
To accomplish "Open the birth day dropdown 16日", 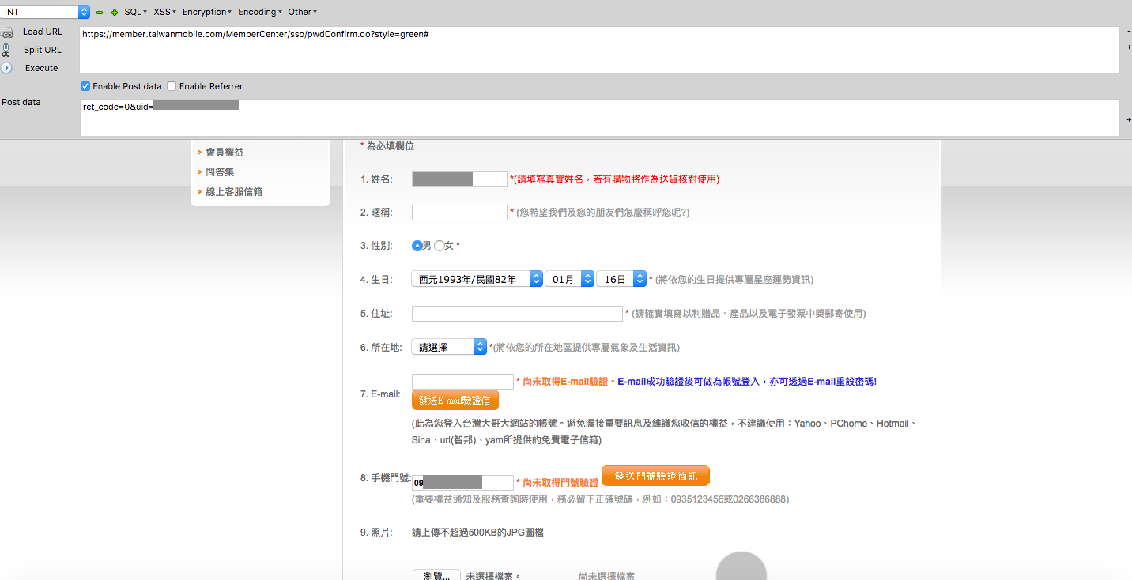I will click(x=621, y=279).
